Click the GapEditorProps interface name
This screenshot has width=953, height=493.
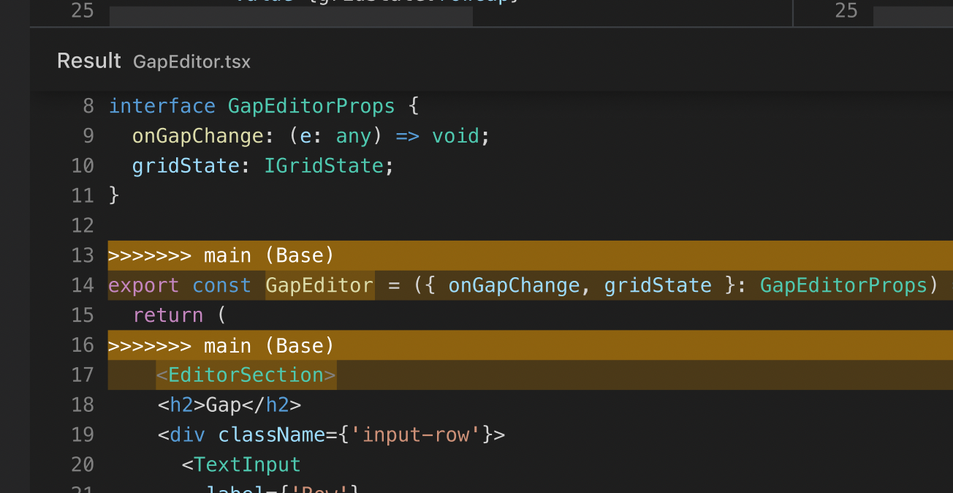tap(311, 105)
